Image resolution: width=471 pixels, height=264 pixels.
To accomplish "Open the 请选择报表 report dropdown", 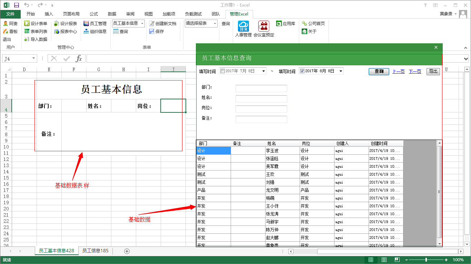I will 215,24.
